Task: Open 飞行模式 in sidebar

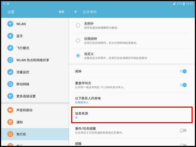Action: point(35,48)
